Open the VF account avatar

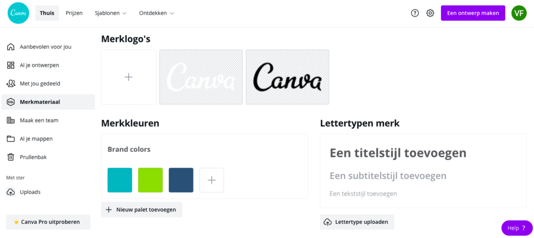519,13
